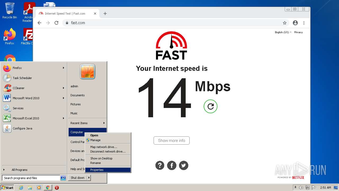Image resolution: width=339 pixels, height=191 pixels.
Task: Click the Shut down button
Action: 78,178
